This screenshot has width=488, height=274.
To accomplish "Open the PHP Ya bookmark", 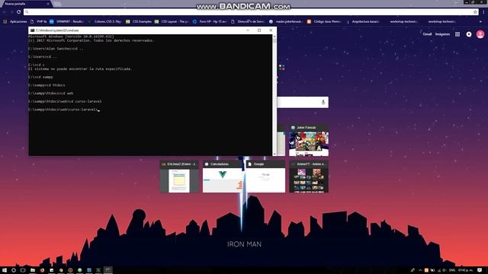I will [39, 21].
